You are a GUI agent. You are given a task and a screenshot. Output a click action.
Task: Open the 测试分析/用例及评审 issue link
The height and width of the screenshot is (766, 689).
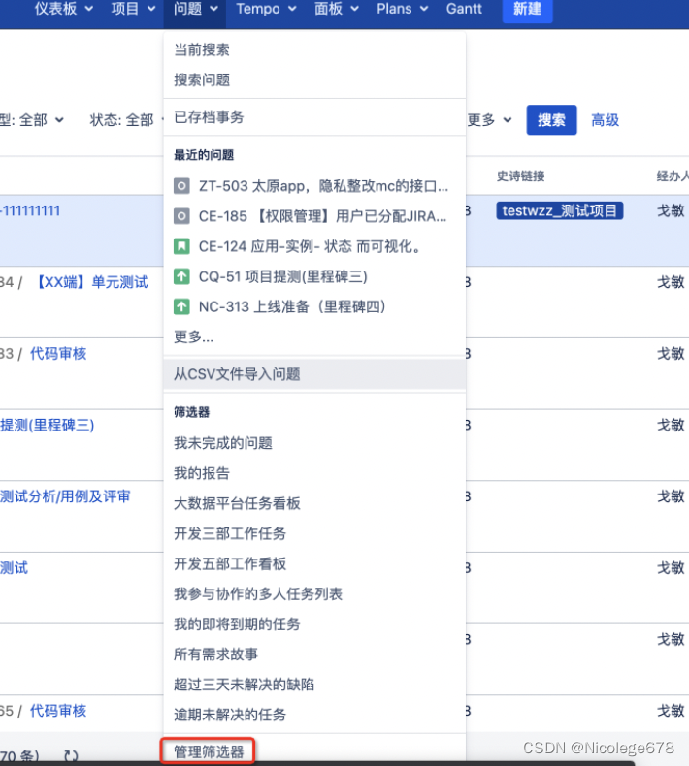[65, 496]
